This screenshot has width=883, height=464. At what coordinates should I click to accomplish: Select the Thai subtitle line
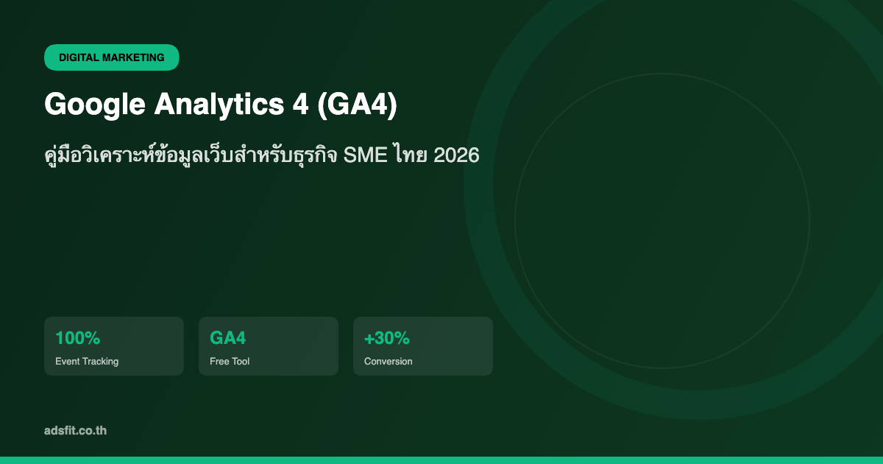[x=261, y=156]
